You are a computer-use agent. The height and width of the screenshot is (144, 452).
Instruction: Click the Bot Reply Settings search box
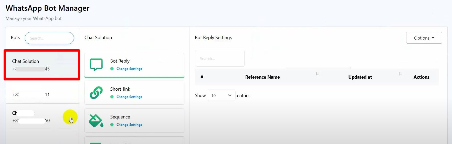pyautogui.click(x=219, y=58)
